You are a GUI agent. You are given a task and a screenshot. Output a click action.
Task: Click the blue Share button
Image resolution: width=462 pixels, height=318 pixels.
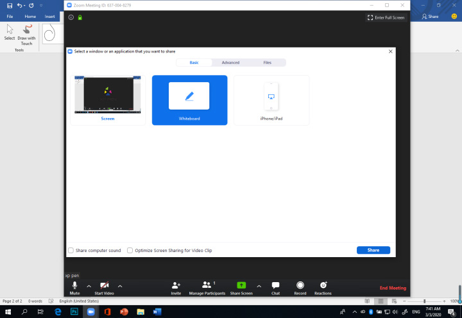coord(373,250)
